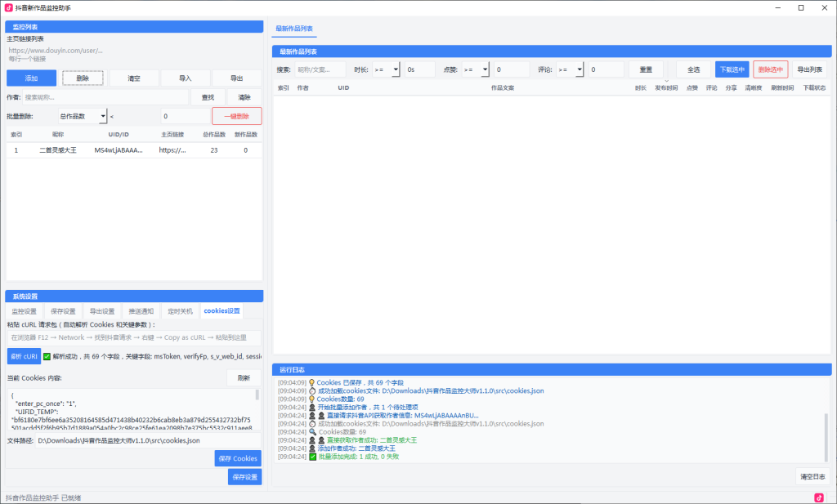The height and width of the screenshot is (504, 837).
Task: Click the current Cookies content text box
Action: tap(131, 409)
